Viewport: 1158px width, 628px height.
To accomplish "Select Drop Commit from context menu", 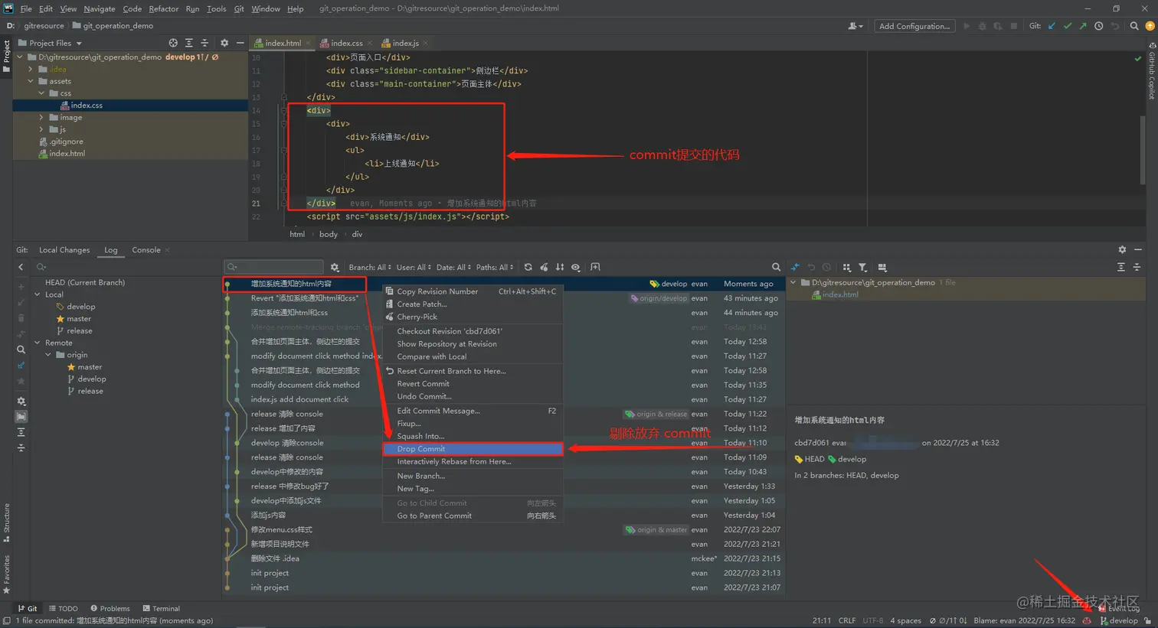I will tap(420, 449).
